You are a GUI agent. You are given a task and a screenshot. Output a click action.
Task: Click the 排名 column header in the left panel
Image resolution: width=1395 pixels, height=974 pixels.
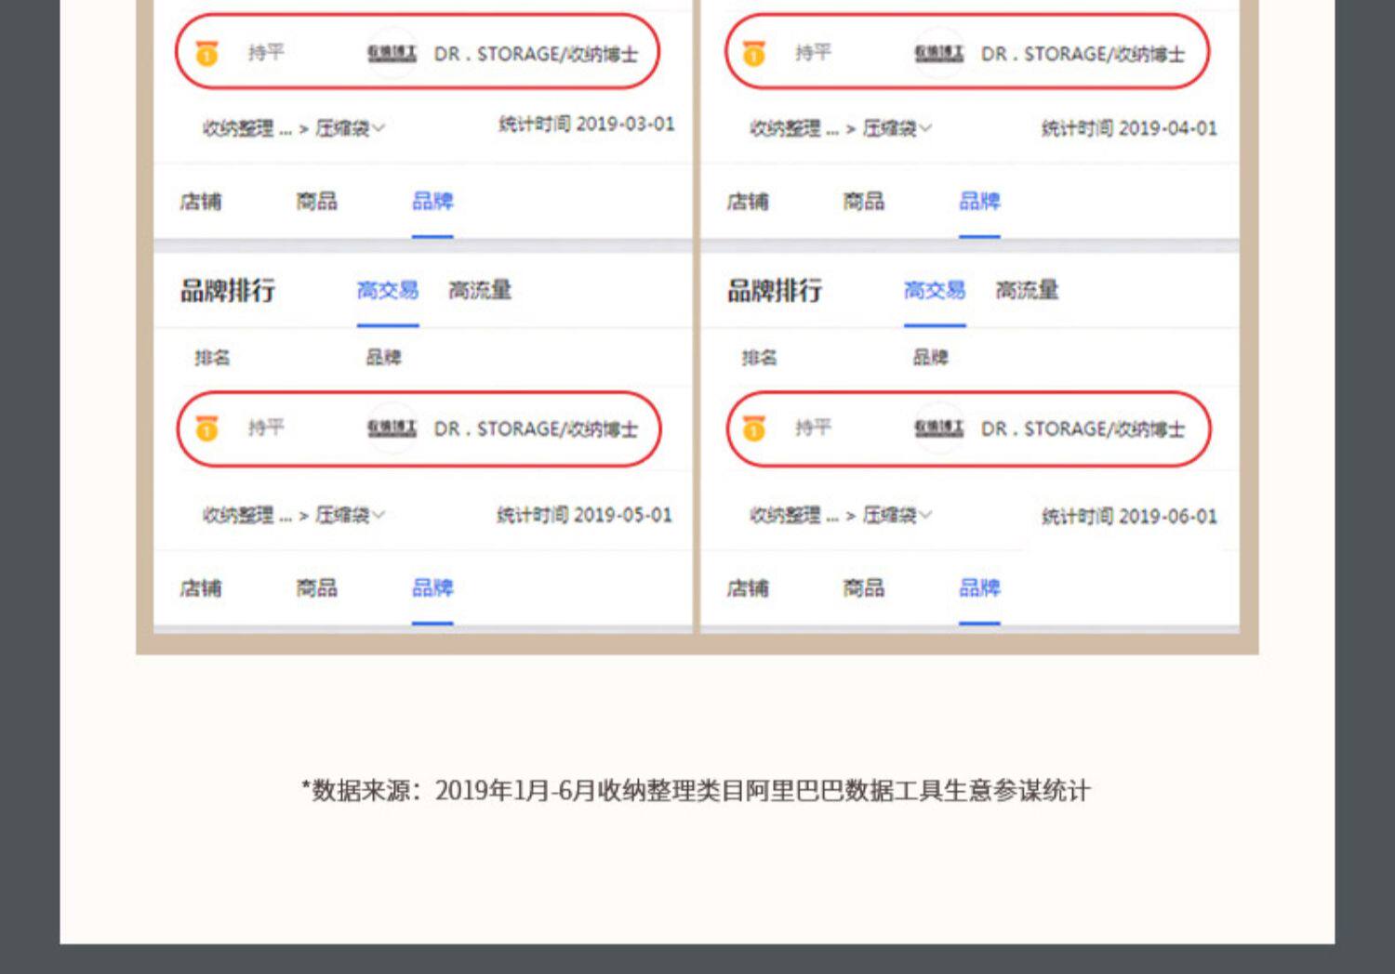coord(212,358)
